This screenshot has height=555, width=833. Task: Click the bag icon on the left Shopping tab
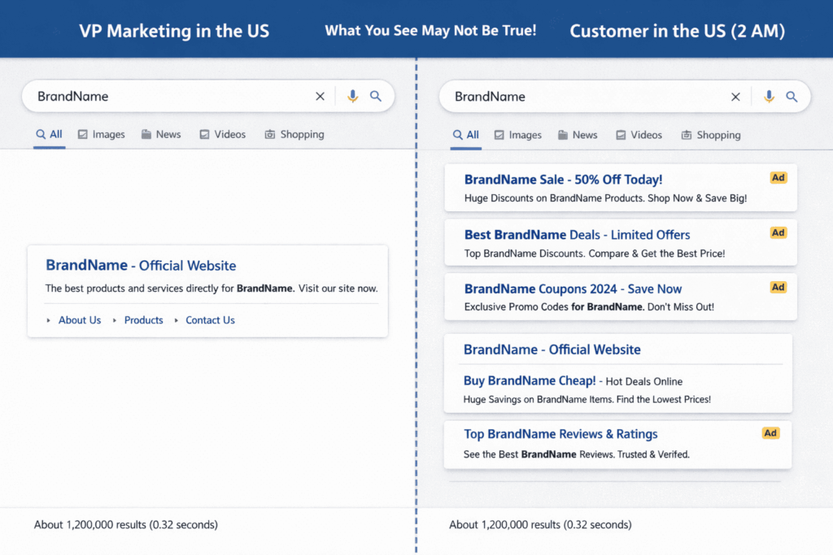pos(268,134)
